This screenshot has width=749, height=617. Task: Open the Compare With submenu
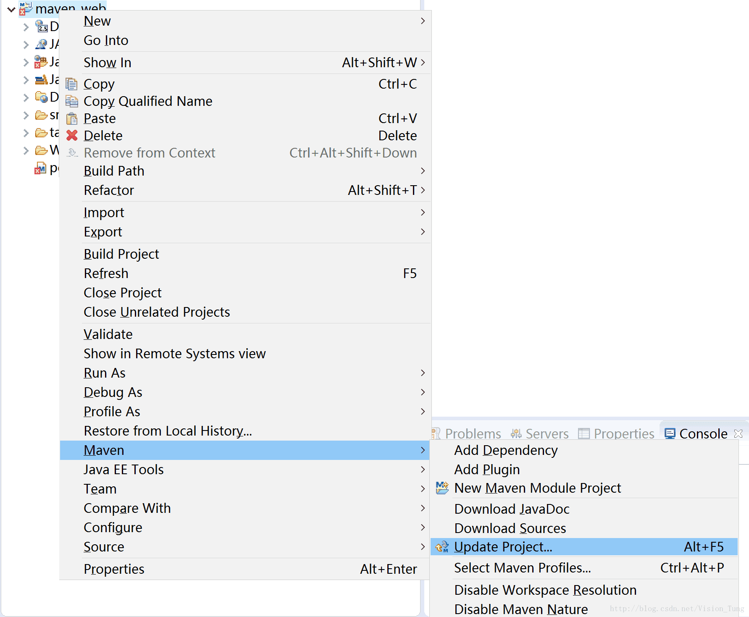point(245,508)
